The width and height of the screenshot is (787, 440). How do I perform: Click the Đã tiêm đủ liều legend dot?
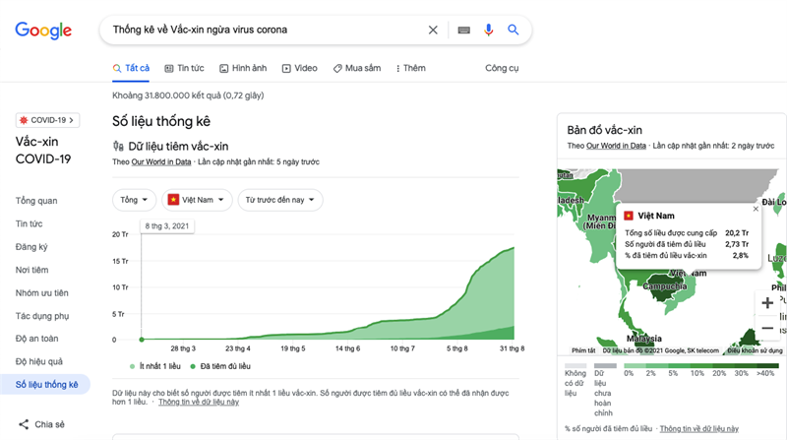point(193,366)
